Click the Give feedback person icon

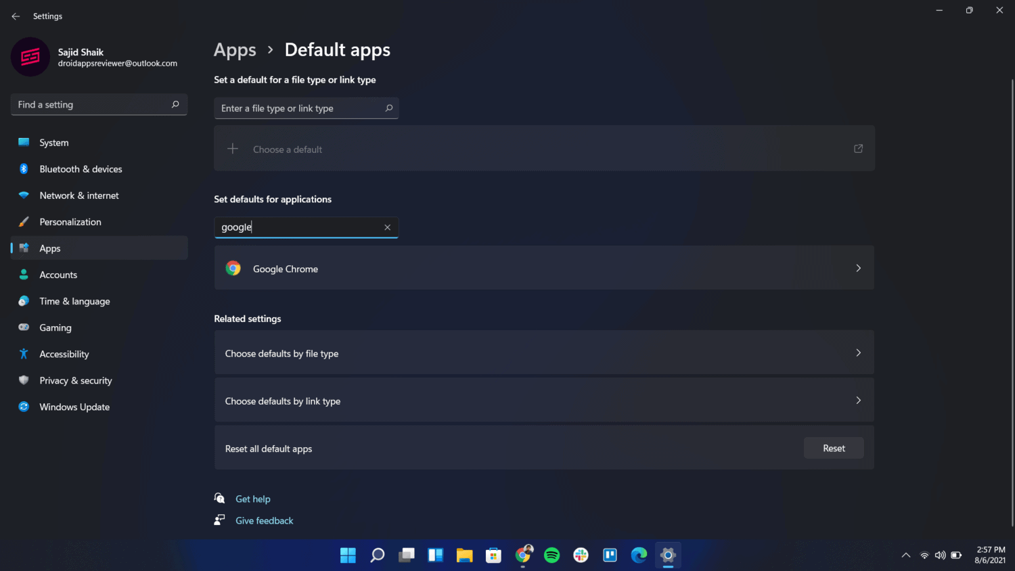[219, 520]
